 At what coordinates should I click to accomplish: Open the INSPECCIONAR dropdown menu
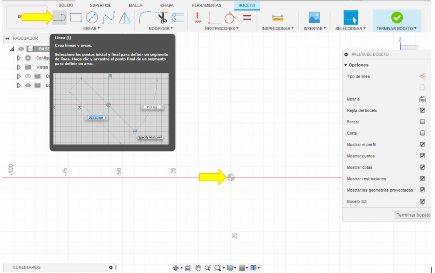click(x=278, y=29)
